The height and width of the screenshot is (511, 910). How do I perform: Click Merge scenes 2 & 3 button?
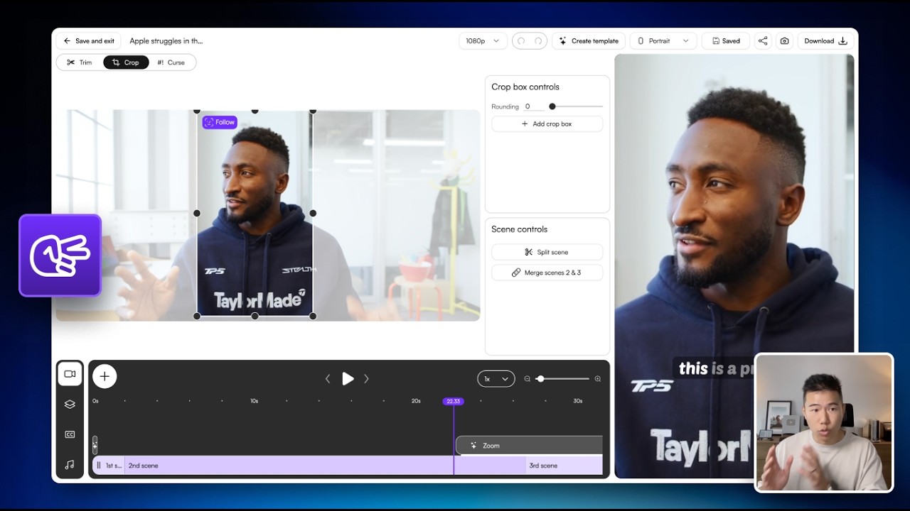(547, 273)
